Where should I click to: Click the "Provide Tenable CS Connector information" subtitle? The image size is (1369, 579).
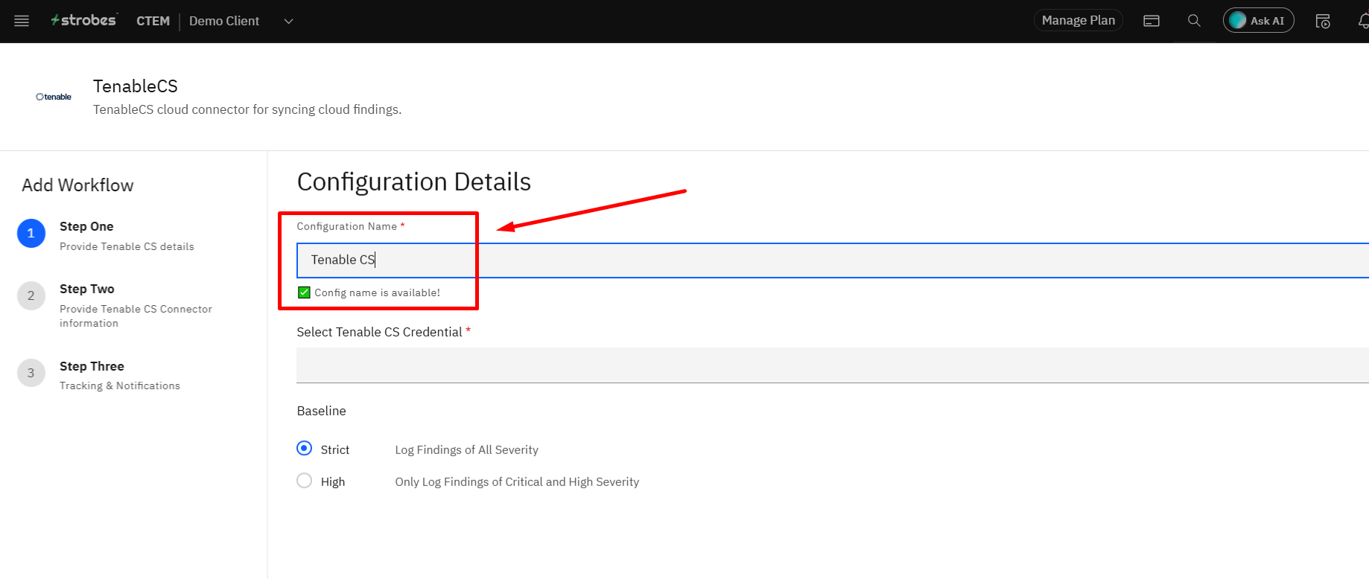point(136,316)
